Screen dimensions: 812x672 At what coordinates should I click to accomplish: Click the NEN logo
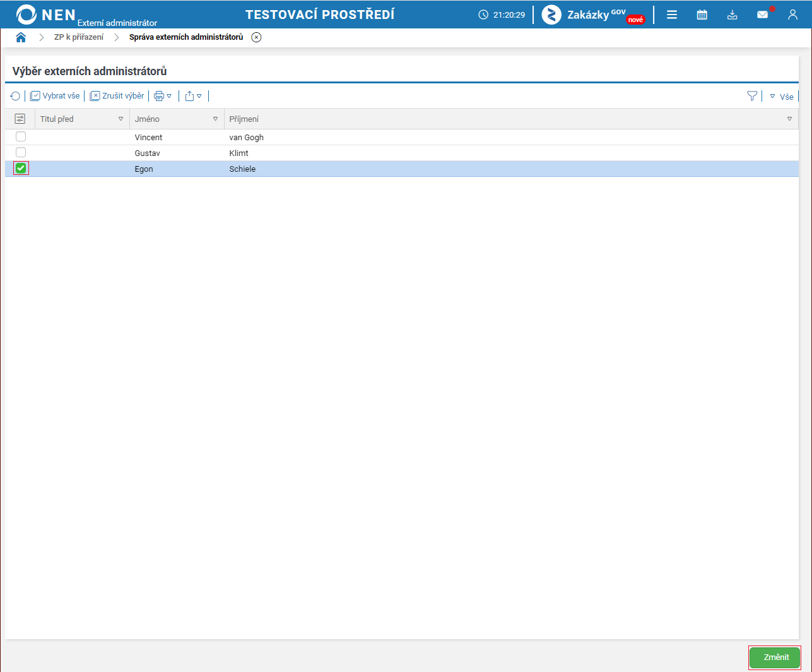[x=46, y=15]
